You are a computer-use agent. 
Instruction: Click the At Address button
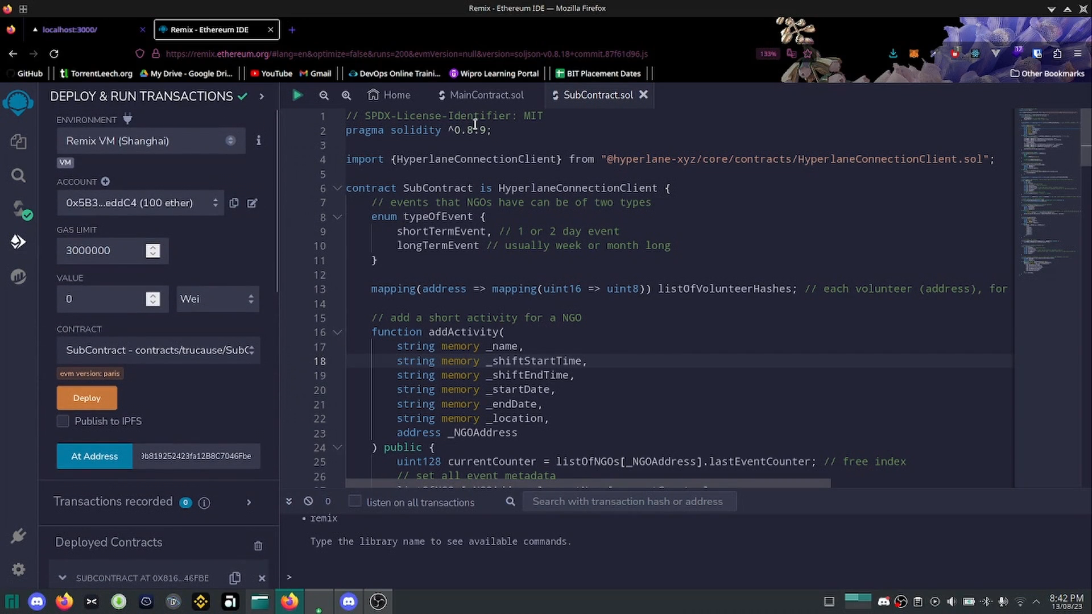94,456
